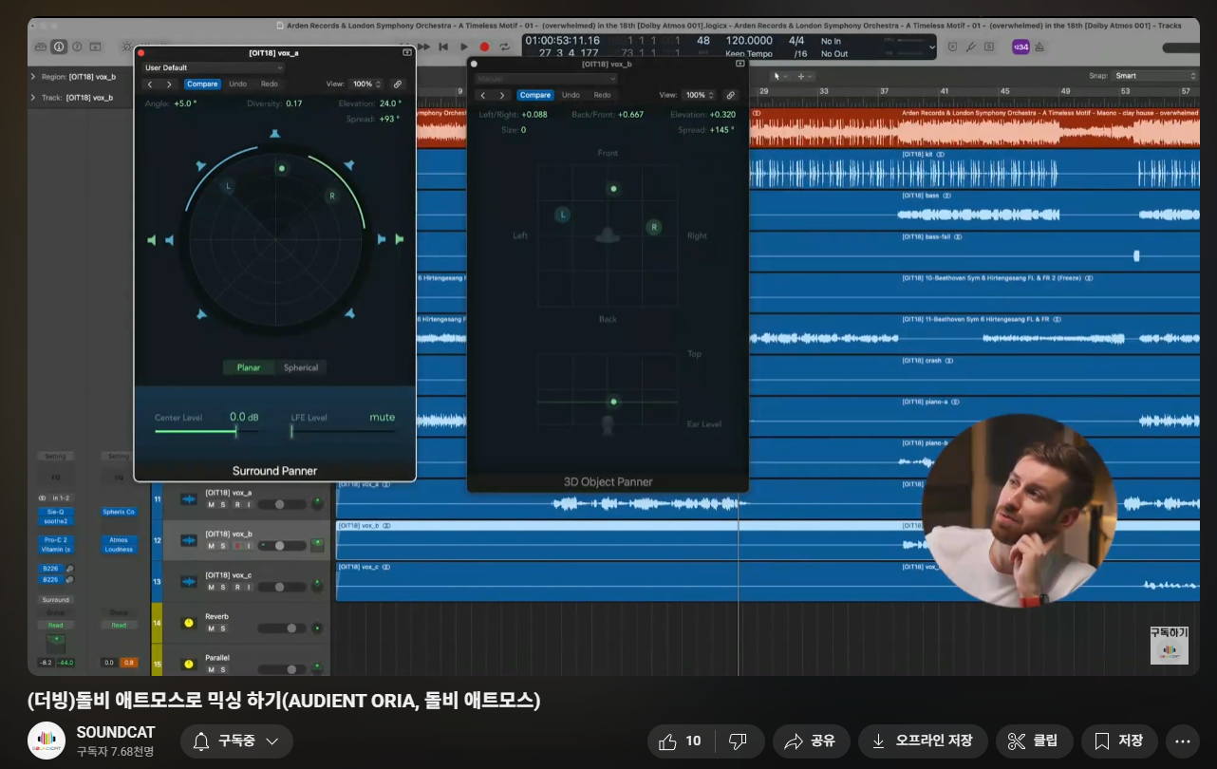Record-enable the vox_a track
Image resolution: width=1217 pixels, height=769 pixels.
[x=235, y=504]
